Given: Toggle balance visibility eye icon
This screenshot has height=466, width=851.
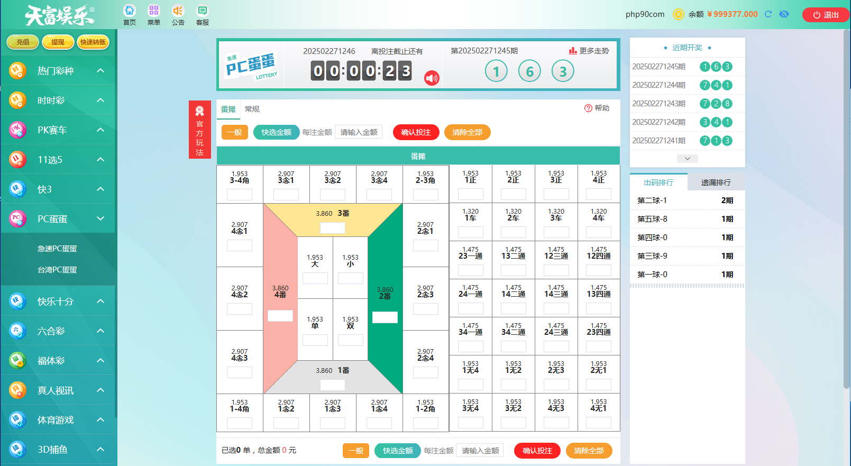Looking at the screenshot, I should pyautogui.click(x=784, y=14).
